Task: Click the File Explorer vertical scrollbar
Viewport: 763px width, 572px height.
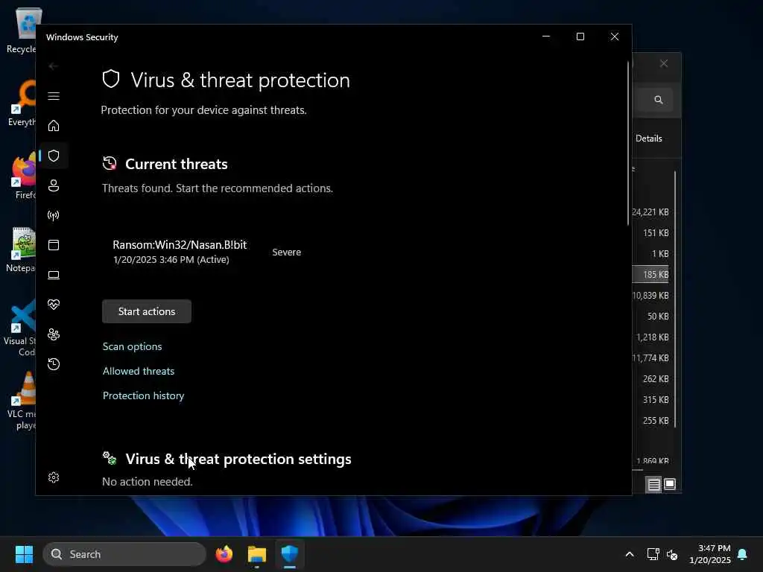Action: tap(675, 299)
